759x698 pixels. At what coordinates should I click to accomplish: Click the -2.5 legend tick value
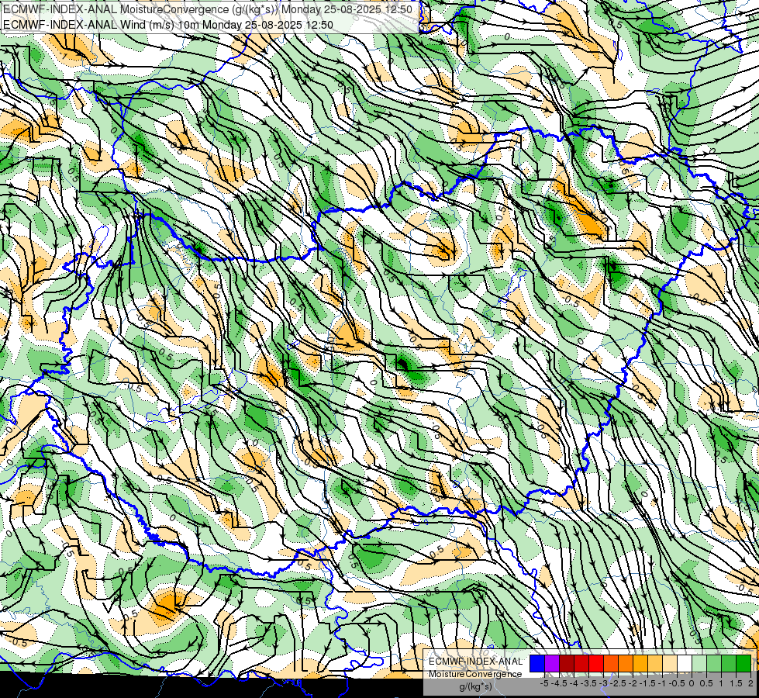pyautogui.click(x=616, y=683)
